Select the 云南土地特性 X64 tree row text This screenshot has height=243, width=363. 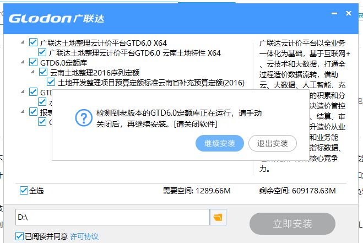[x=135, y=53]
